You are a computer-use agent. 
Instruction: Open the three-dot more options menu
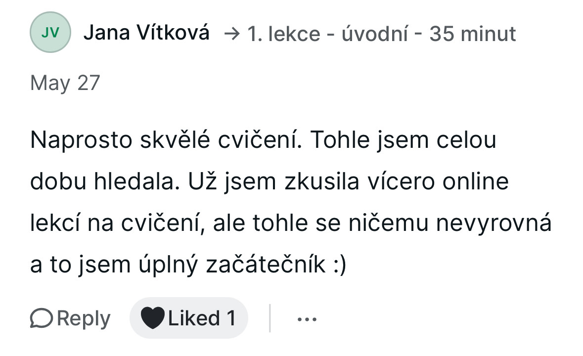pyautogui.click(x=307, y=319)
